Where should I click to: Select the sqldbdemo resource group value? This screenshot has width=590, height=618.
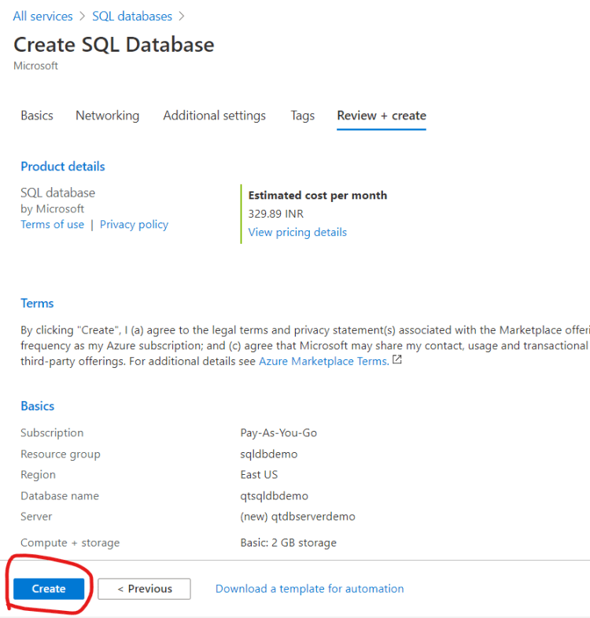(268, 454)
